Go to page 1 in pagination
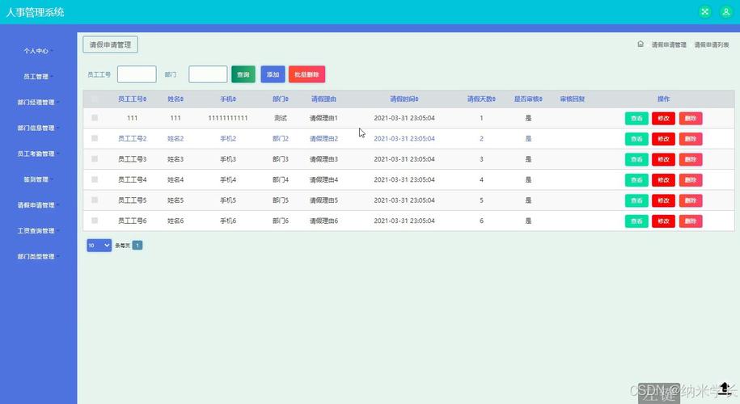This screenshot has width=740, height=404. (x=137, y=245)
